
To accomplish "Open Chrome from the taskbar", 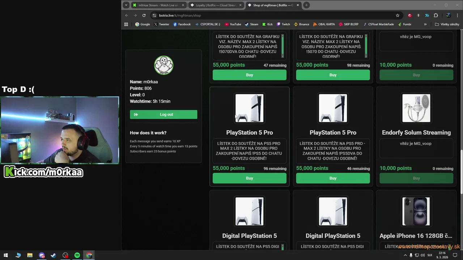I will point(89,255).
